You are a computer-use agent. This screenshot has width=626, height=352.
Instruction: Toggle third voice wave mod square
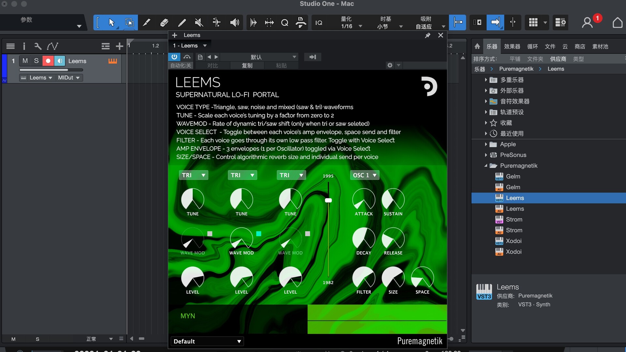[x=307, y=233]
